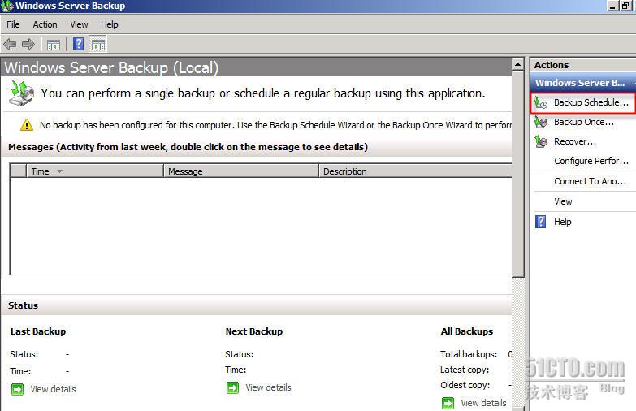This screenshot has width=636, height=411.
Task: Open the Help menu in menu bar
Action: 110,24
